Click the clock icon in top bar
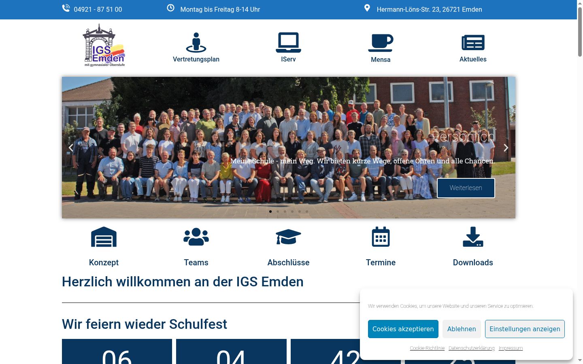 point(171,8)
